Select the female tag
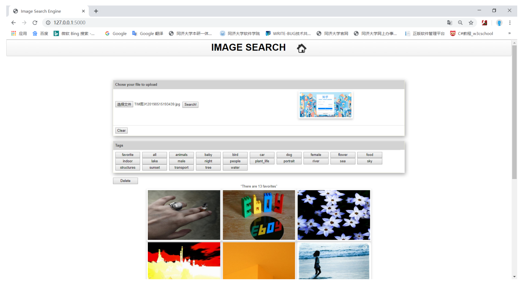The height and width of the screenshot is (299, 522). pyautogui.click(x=316, y=155)
